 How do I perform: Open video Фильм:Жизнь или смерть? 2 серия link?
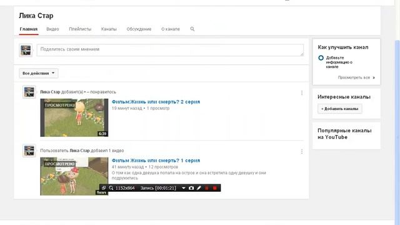tap(156, 102)
